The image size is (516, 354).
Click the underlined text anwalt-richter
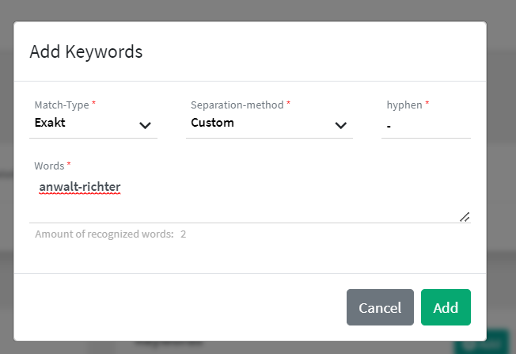(x=80, y=187)
